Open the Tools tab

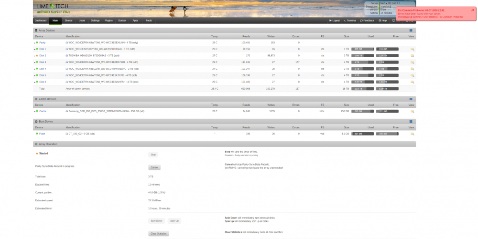click(x=149, y=21)
